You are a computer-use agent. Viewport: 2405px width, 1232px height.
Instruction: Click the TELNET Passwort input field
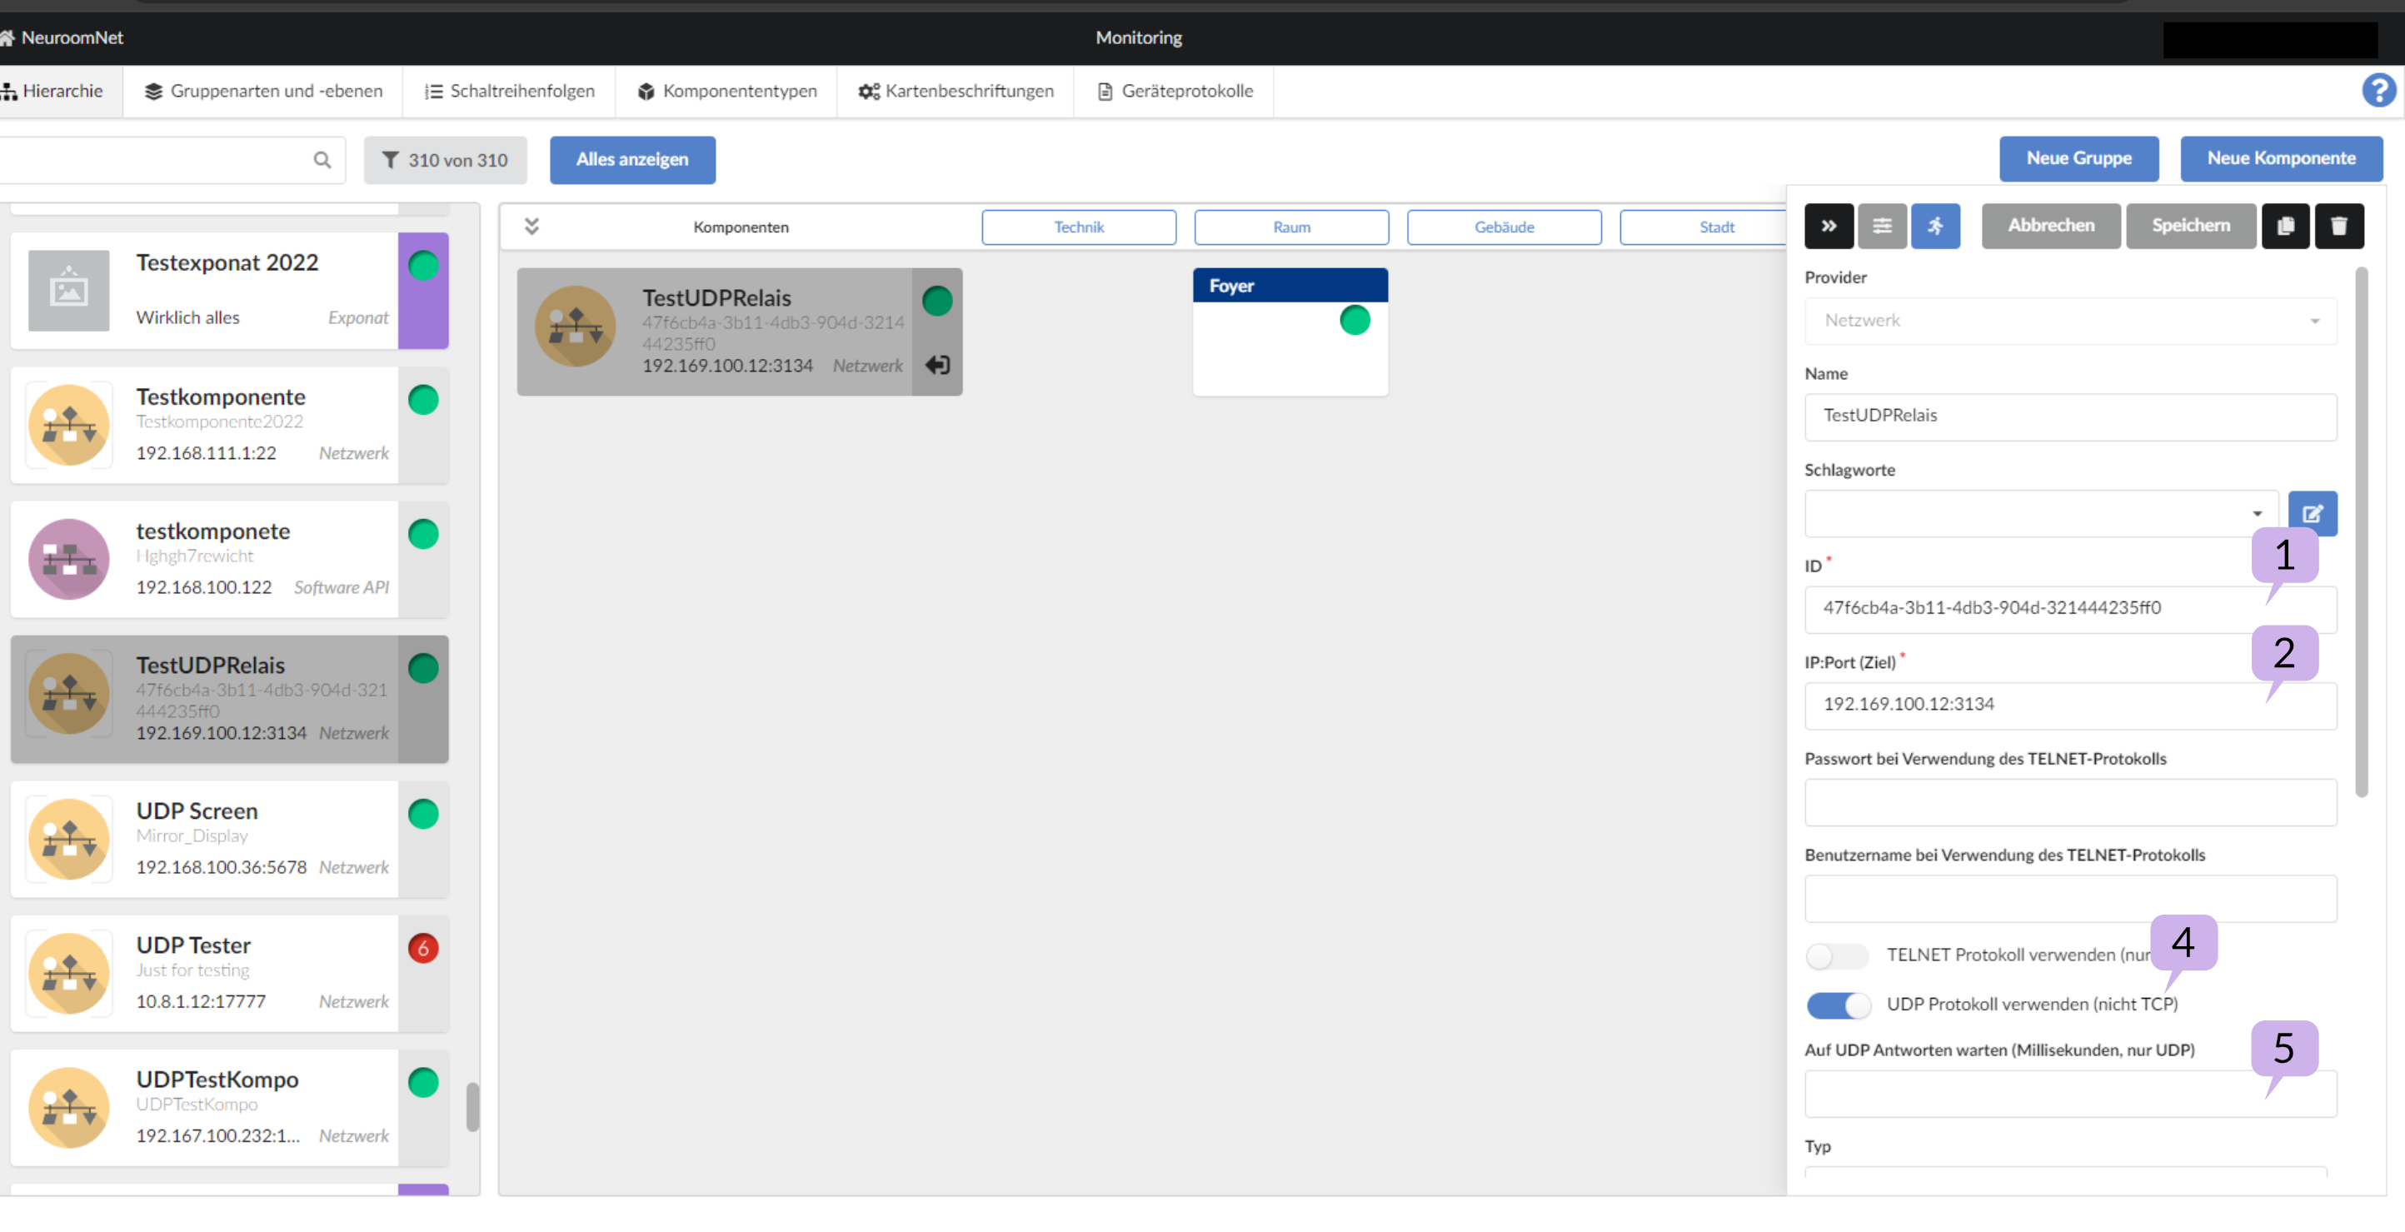click(x=2070, y=801)
